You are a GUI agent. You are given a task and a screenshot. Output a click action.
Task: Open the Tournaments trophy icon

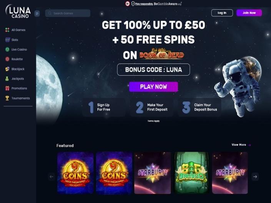pyautogui.click(x=7, y=98)
